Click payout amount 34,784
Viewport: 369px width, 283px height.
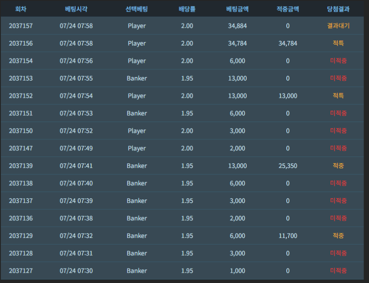pyautogui.click(x=288, y=43)
